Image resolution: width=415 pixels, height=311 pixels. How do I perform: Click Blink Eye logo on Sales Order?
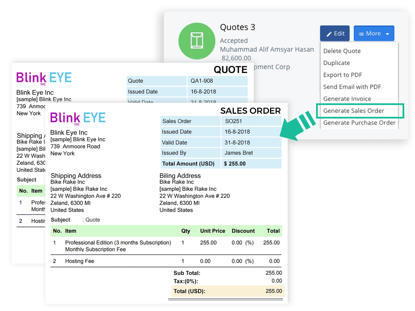78,118
